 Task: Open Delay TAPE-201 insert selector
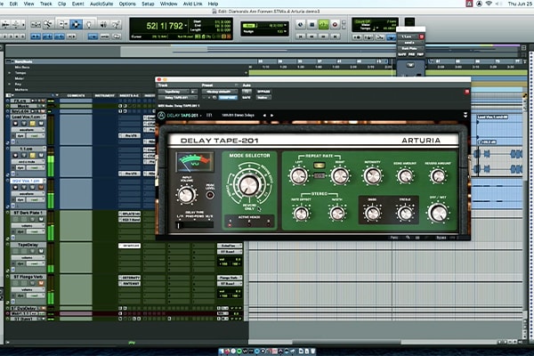(178, 97)
